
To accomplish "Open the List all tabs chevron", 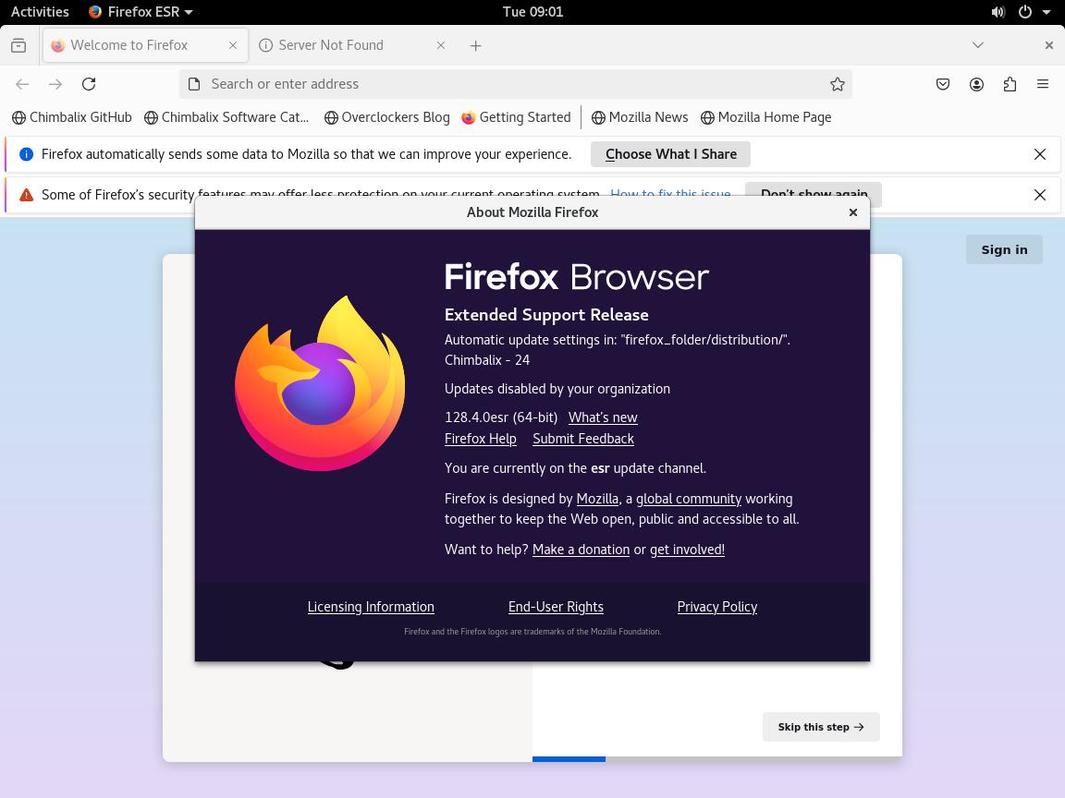I will (x=978, y=45).
